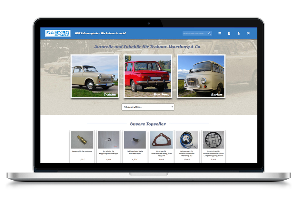Select the Barkas vehicle image
The height and width of the screenshot is (212, 297).
click(x=201, y=76)
